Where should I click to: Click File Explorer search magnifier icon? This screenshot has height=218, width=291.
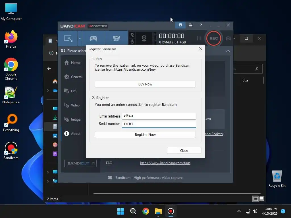coord(257,69)
